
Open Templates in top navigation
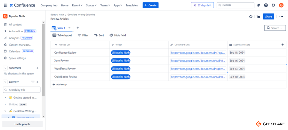pyautogui.click(x=132, y=5)
